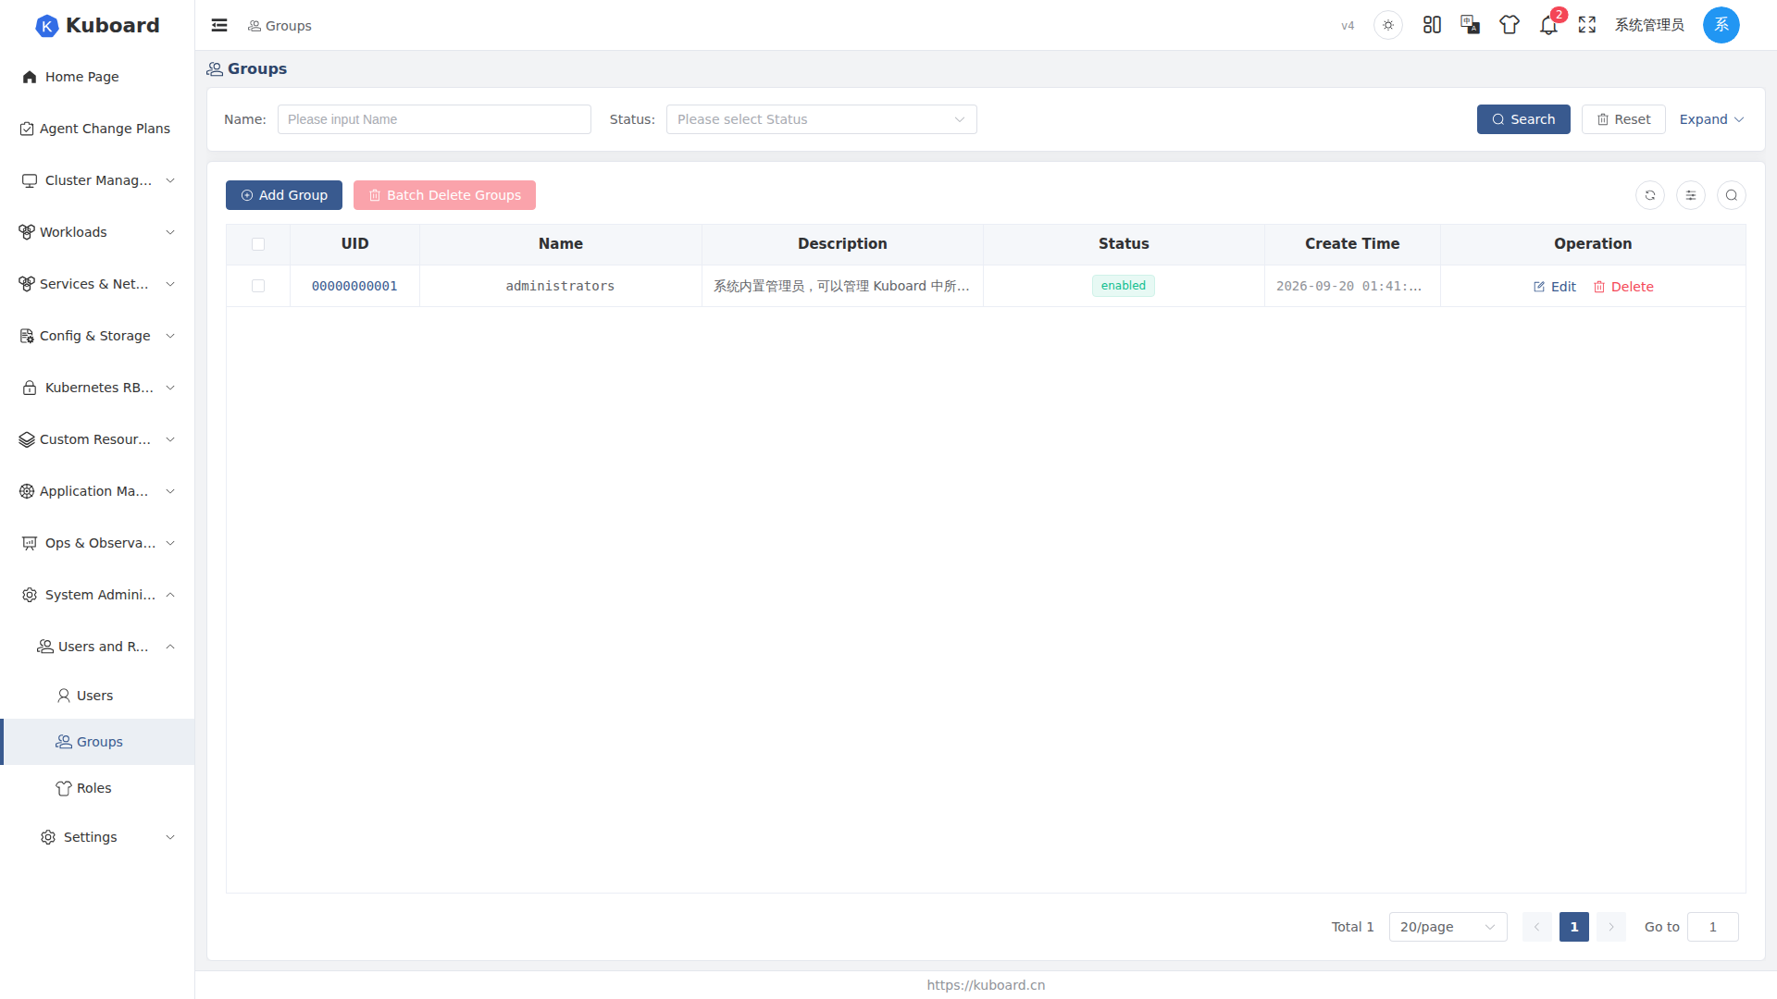Viewport: 1777px width, 999px height.
Task: Click the v4 version label
Action: (1348, 26)
